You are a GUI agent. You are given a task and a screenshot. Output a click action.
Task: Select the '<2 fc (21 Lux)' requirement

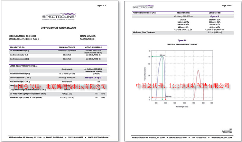click(x=67, y=94)
